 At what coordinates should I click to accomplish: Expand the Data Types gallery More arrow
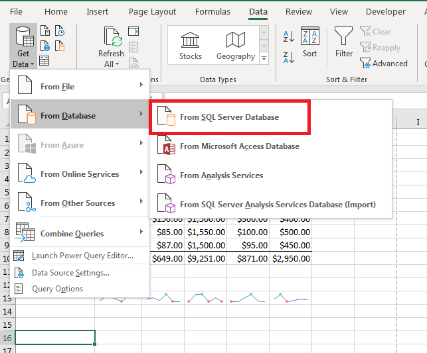pyautogui.click(x=264, y=58)
